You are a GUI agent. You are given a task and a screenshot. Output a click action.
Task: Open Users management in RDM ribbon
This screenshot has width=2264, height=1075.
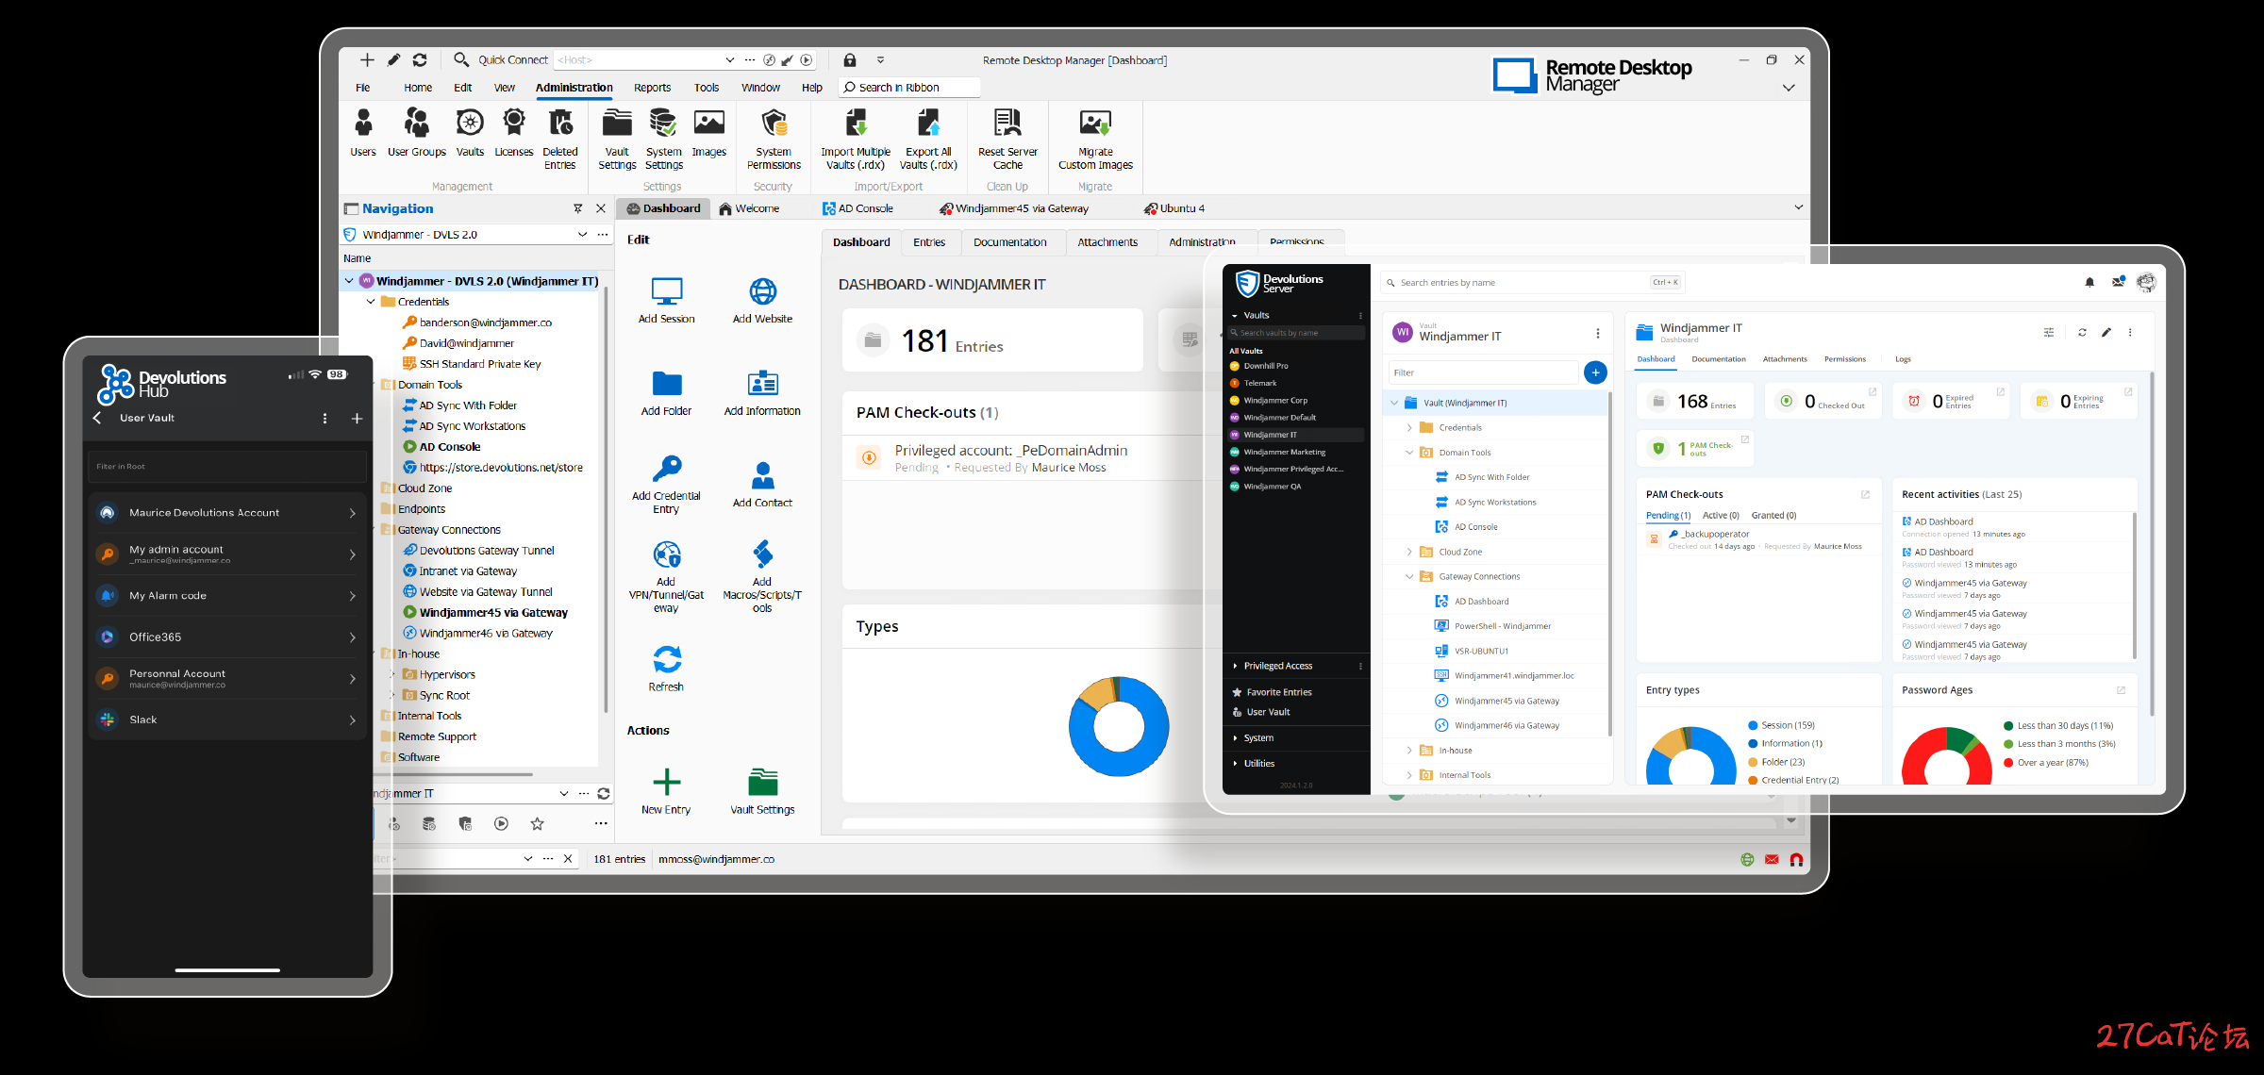click(363, 132)
